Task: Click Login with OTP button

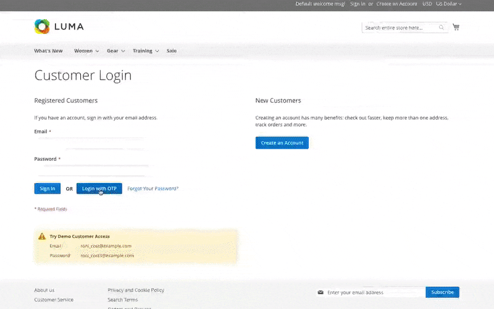Action: [99, 188]
